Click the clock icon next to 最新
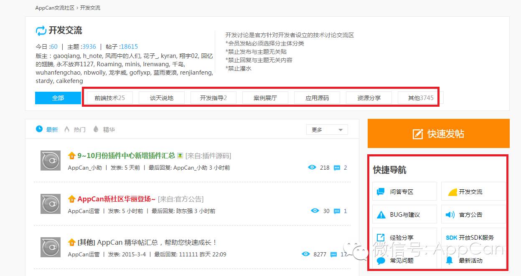The width and height of the screenshot is (521, 276). point(39,129)
